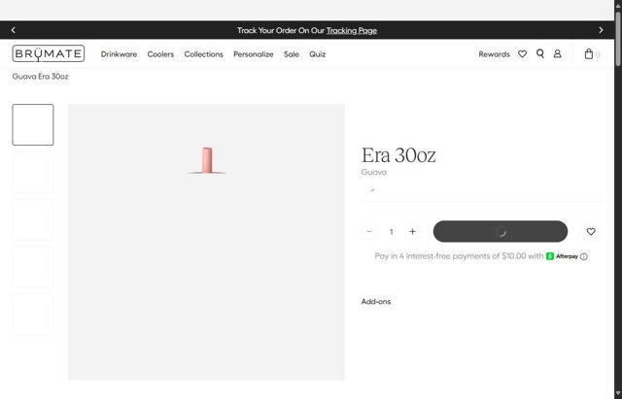
Task: Open the Coolers menu
Action: pos(160,54)
